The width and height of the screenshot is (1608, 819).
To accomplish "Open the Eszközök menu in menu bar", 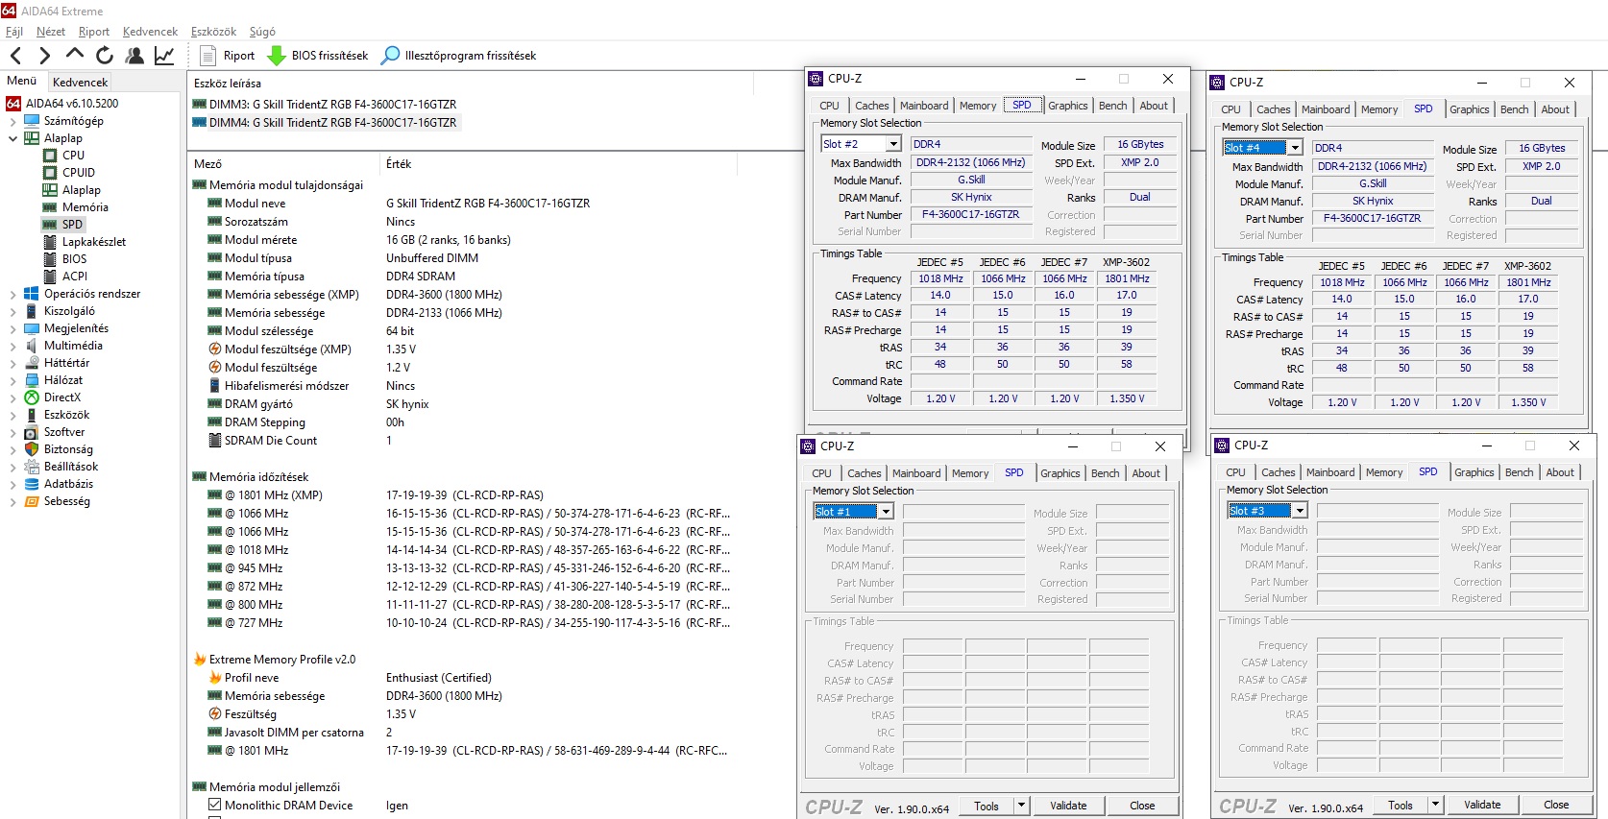I will coord(213,32).
